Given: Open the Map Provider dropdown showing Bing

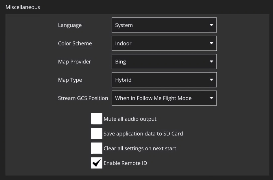Looking at the screenshot, I should [164, 62].
